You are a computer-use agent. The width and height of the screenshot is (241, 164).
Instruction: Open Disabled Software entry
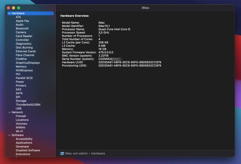click(x=28, y=150)
